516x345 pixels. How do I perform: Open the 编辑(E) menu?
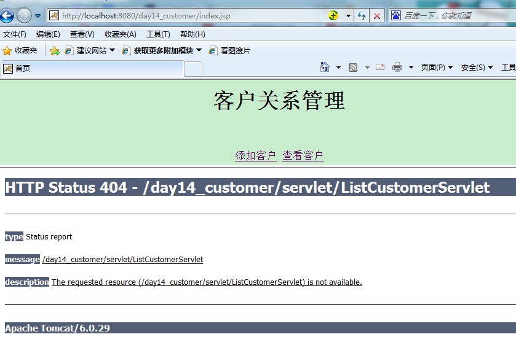[48, 34]
